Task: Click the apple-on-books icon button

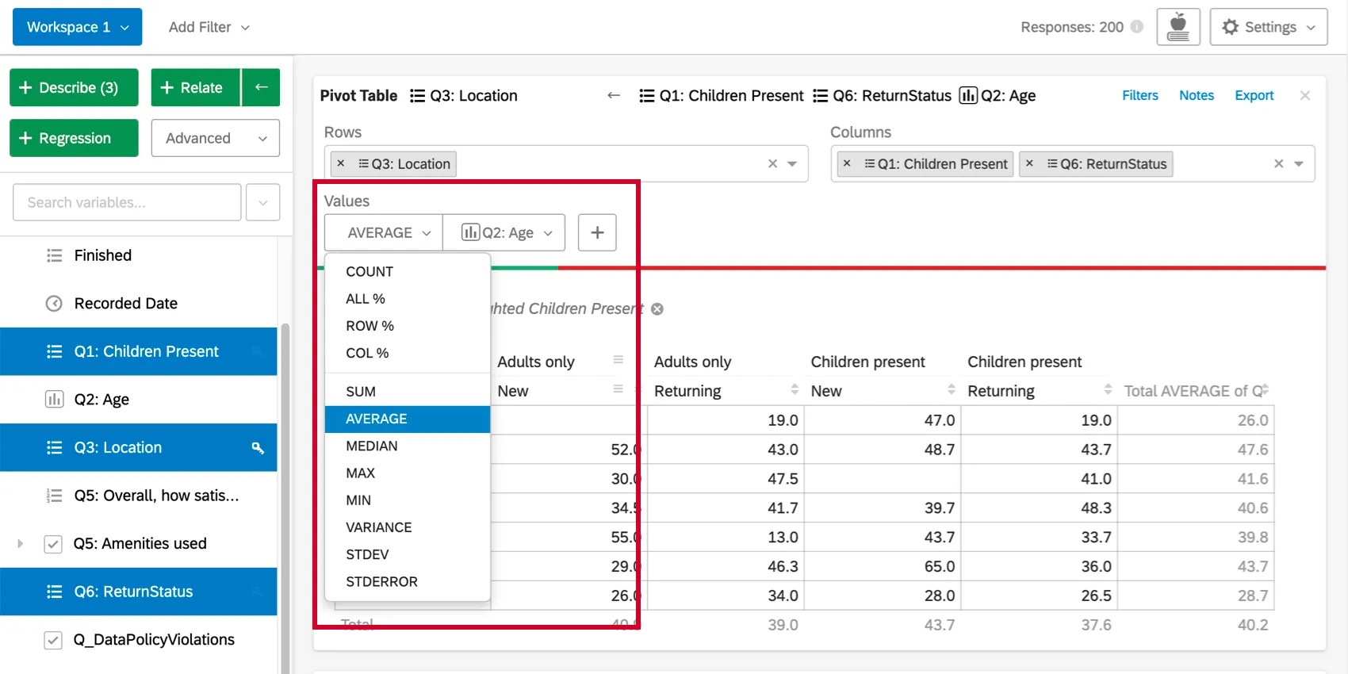Action: click(1178, 27)
